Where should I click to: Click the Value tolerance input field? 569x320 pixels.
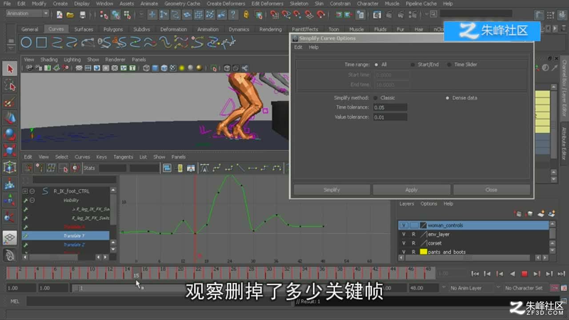coord(390,117)
